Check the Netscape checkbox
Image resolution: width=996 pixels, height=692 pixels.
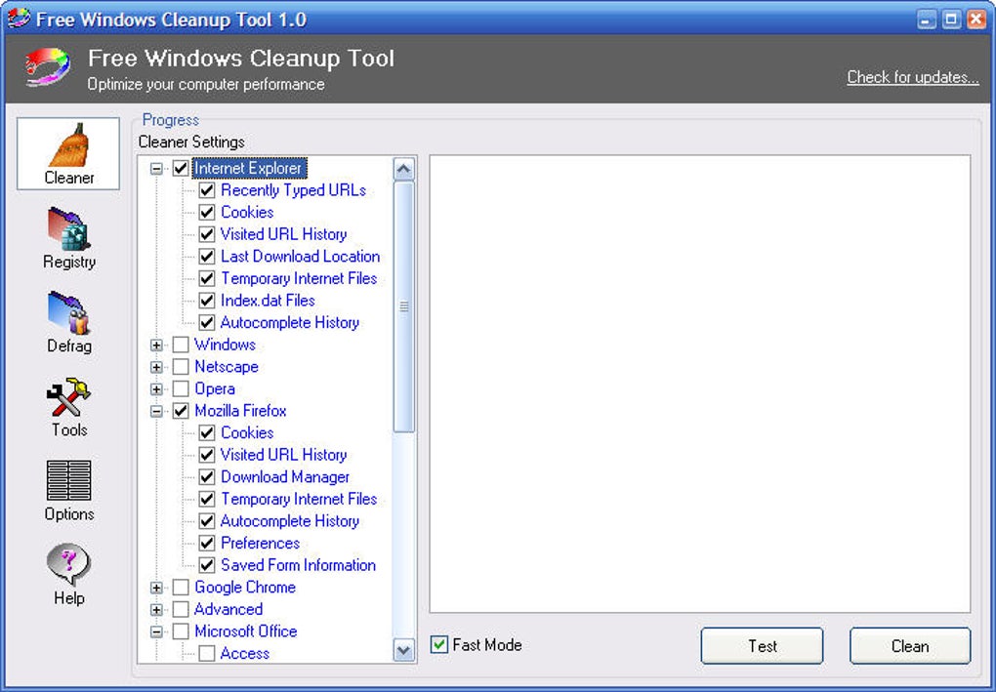[181, 367]
